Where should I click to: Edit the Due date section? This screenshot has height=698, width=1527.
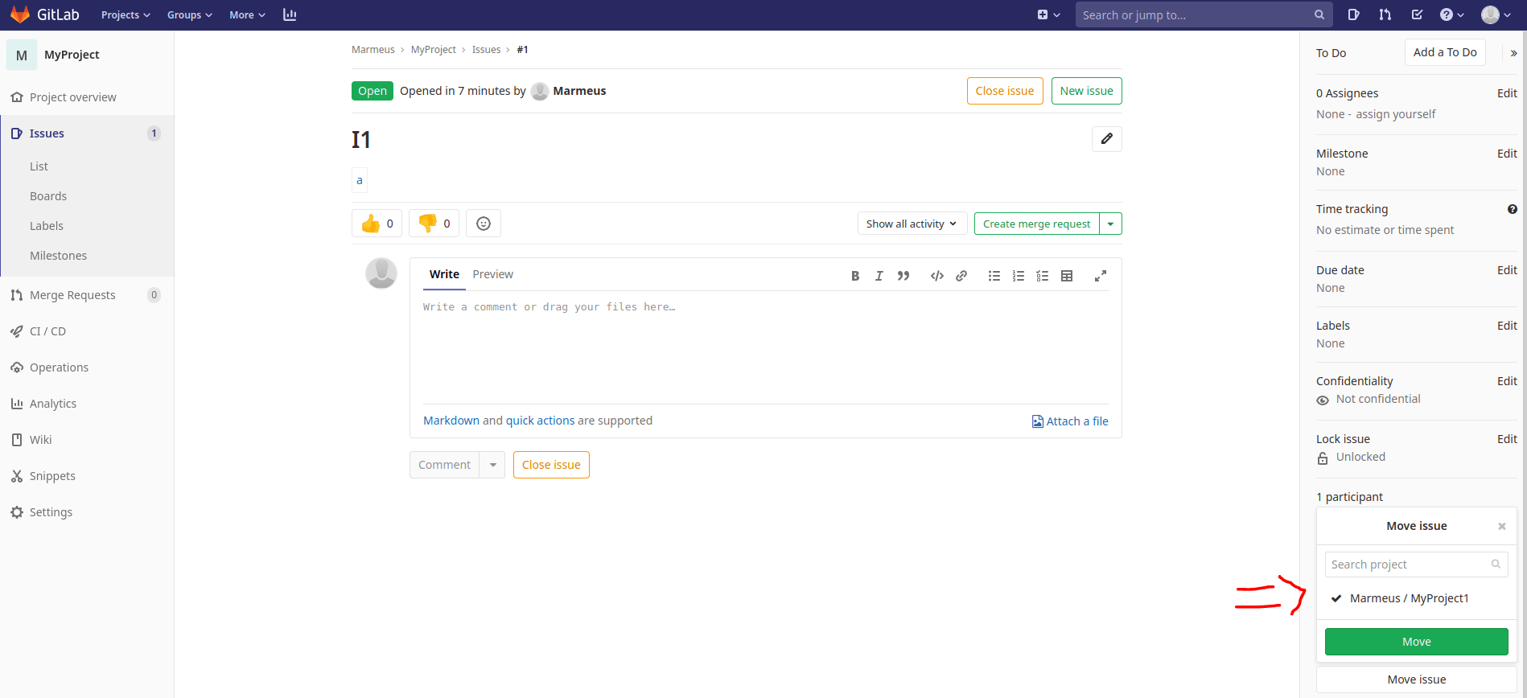1507,270
